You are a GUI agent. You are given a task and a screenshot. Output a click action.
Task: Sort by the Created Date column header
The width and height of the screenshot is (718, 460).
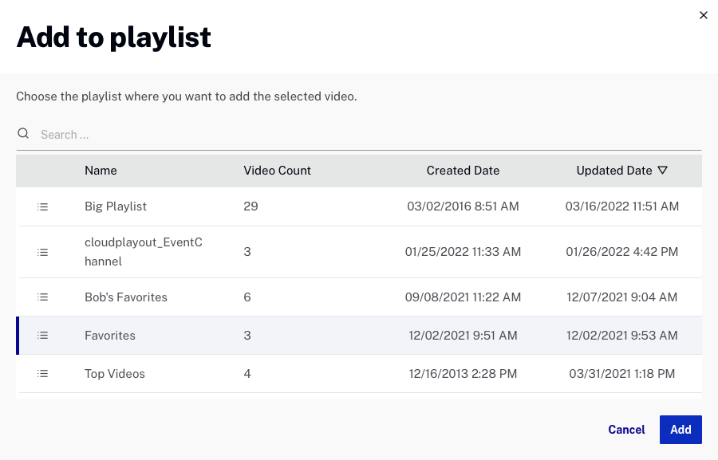click(x=463, y=171)
